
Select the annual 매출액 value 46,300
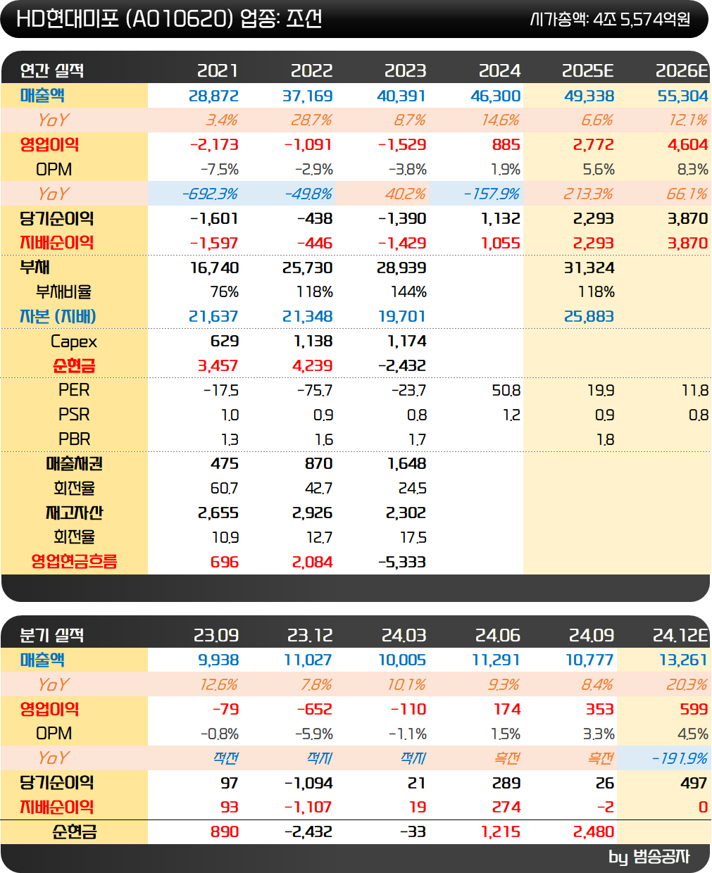[x=495, y=96]
